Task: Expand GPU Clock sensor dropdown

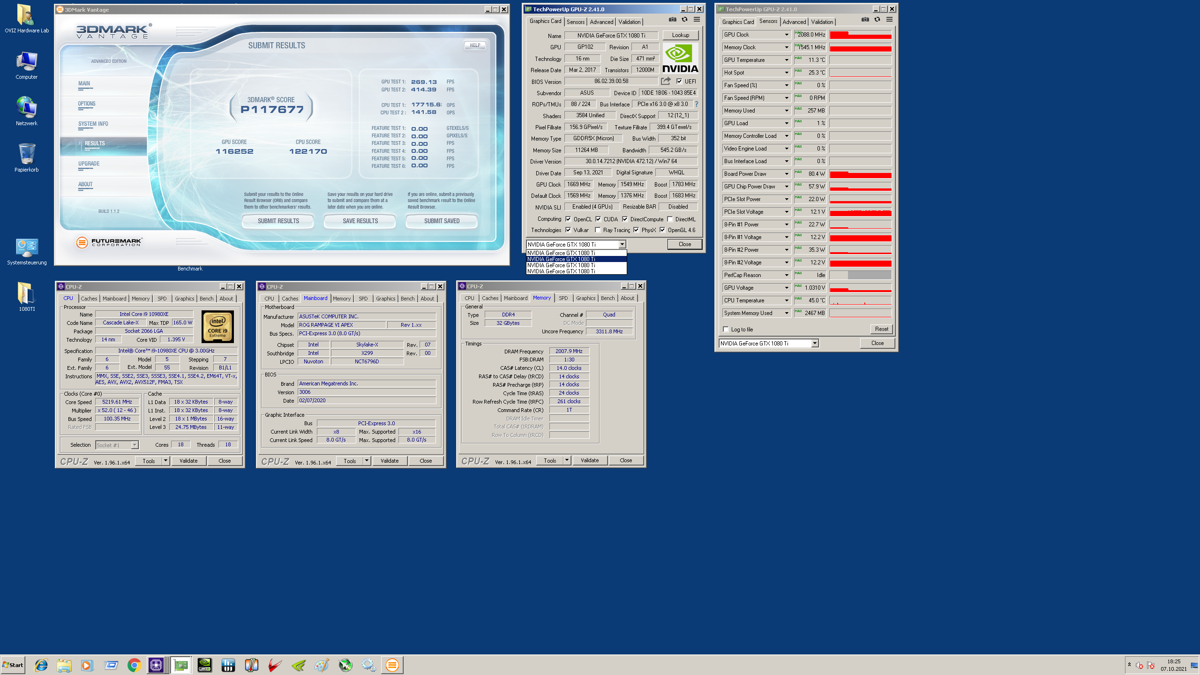Action: [x=787, y=35]
